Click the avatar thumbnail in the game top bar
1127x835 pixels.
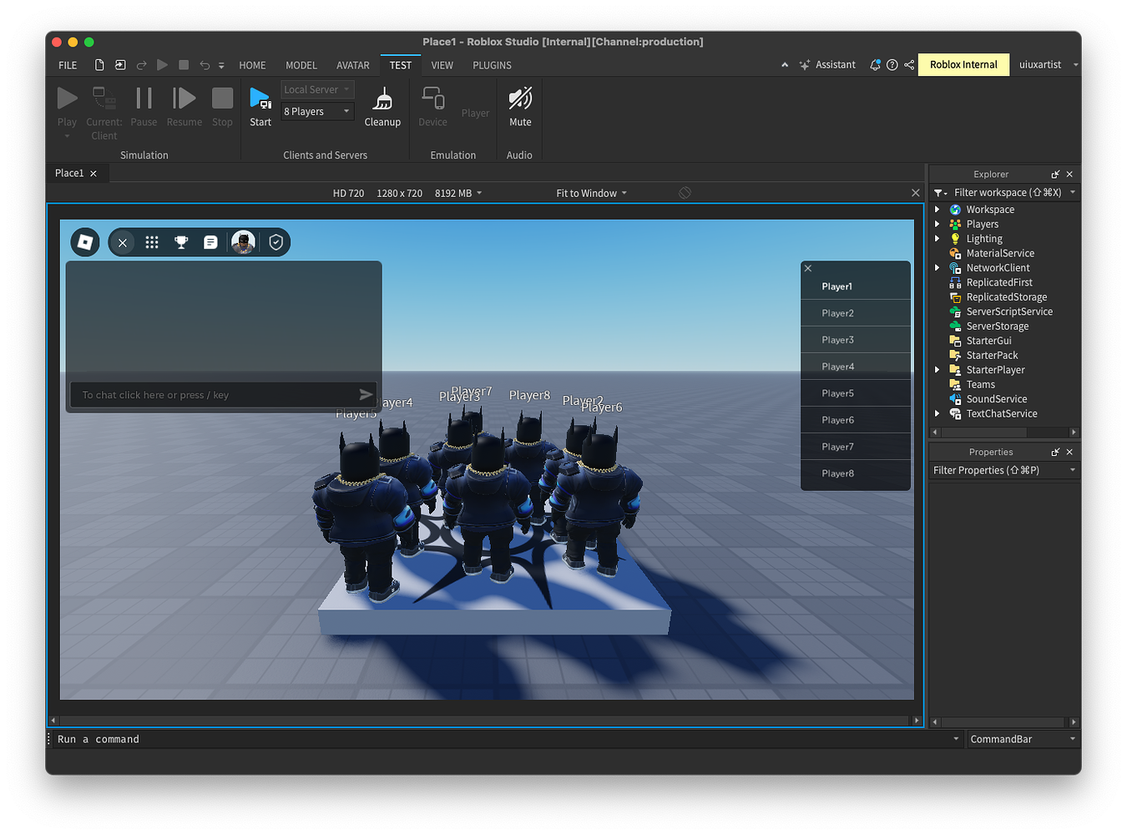pos(243,242)
